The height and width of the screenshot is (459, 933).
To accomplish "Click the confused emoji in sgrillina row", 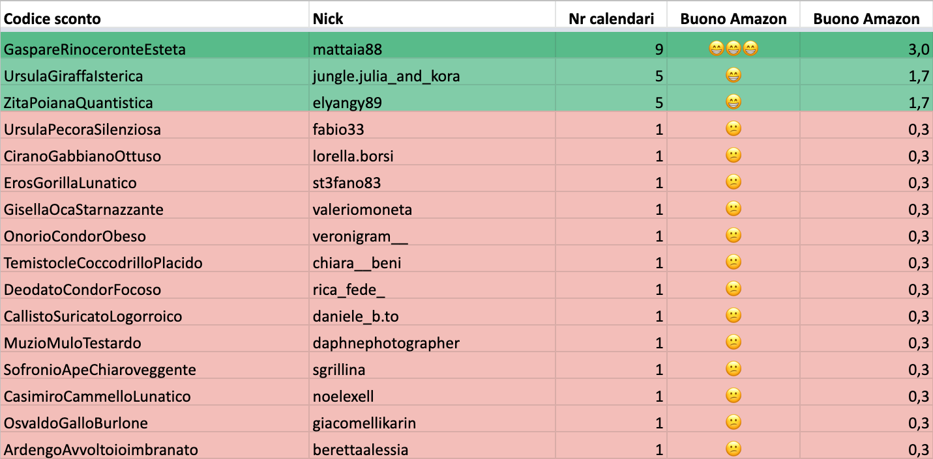I will (733, 369).
